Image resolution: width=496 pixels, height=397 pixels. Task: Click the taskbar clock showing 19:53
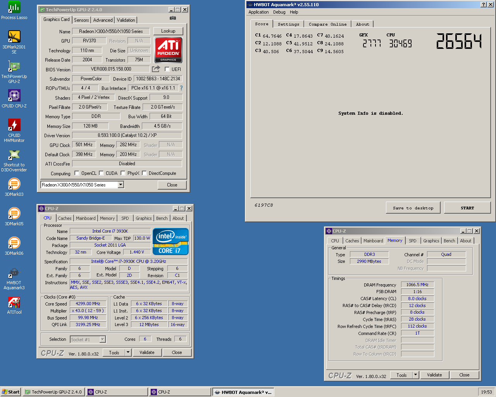pos(486,392)
